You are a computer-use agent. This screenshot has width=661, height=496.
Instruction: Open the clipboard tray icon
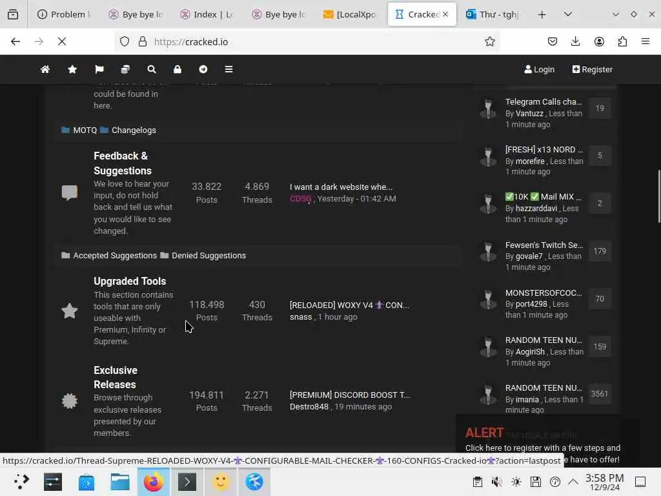(x=477, y=482)
